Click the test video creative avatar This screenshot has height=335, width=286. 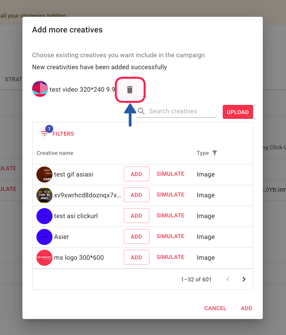pos(40,89)
